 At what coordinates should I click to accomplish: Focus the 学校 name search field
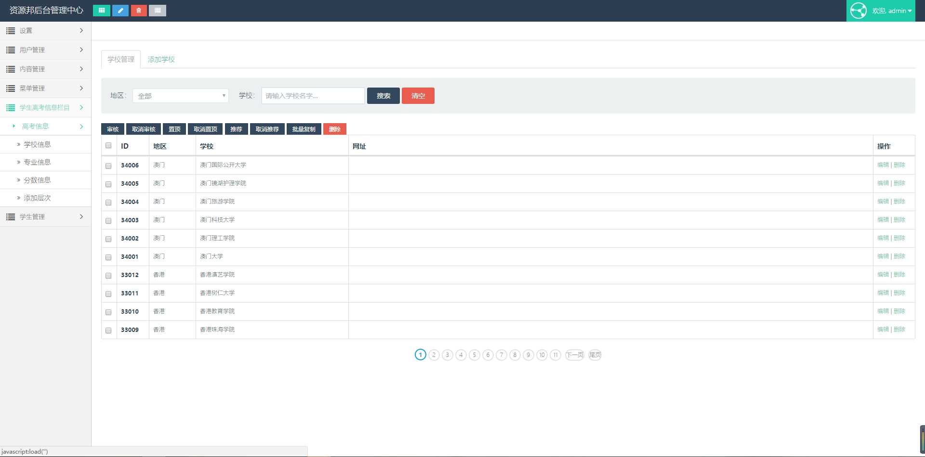pos(313,96)
